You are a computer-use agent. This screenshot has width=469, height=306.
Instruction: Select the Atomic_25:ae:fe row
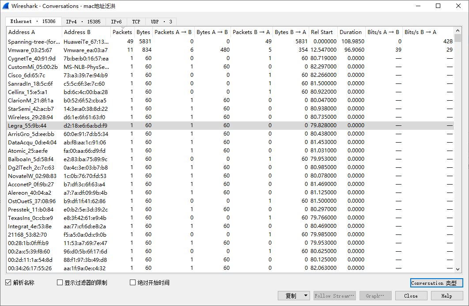pos(230,151)
